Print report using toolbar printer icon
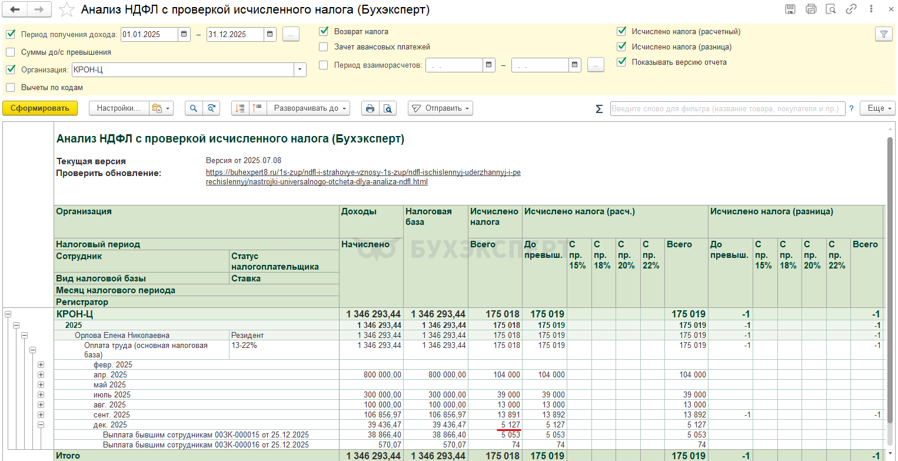Screen dimensions: 898x461 pos(370,108)
